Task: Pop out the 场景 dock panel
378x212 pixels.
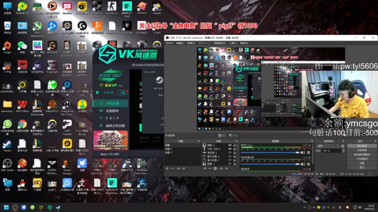Action: tap(199, 141)
